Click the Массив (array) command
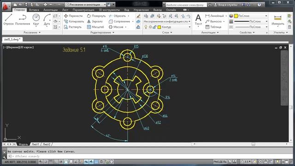 [x=116, y=27]
